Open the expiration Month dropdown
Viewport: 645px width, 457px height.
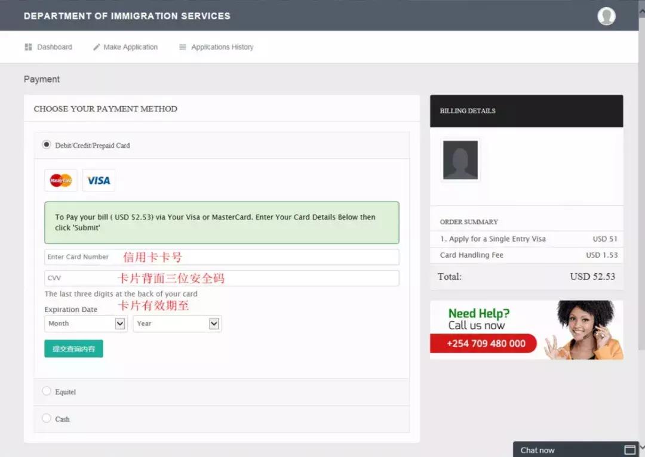[85, 323]
